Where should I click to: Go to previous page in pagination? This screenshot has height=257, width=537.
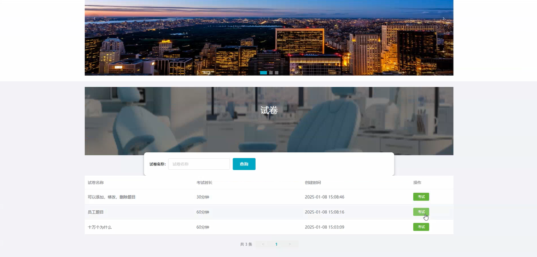[263, 244]
